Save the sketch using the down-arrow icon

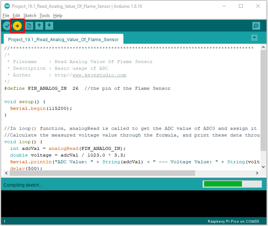pos(49,26)
